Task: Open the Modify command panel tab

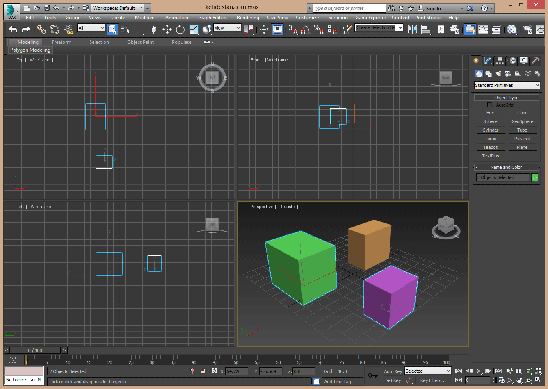Action: coord(488,61)
